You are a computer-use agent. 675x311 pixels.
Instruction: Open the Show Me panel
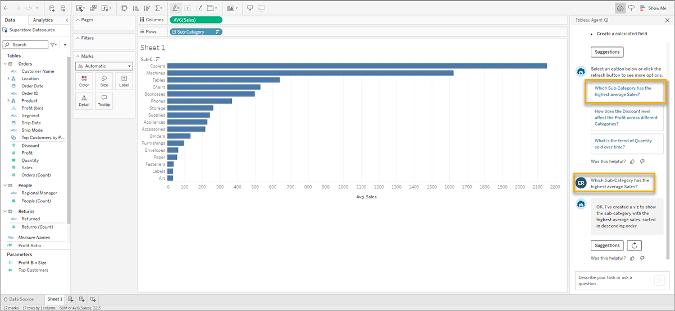pos(653,8)
